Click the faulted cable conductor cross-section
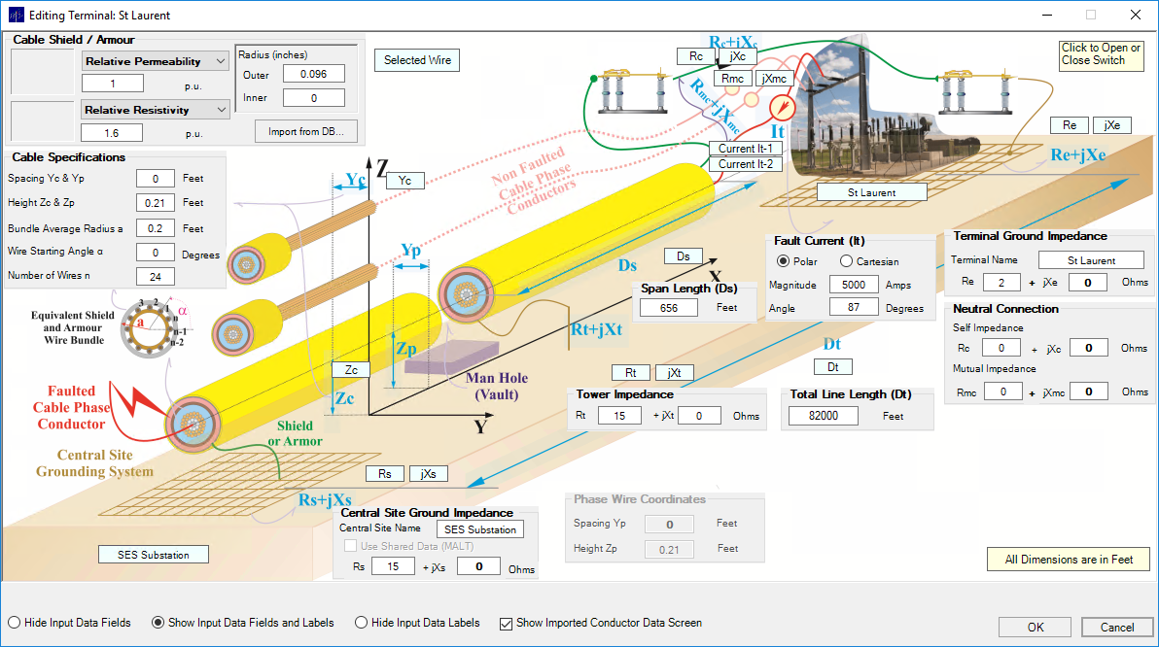Viewport: 1159px width, 647px height. click(193, 424)
